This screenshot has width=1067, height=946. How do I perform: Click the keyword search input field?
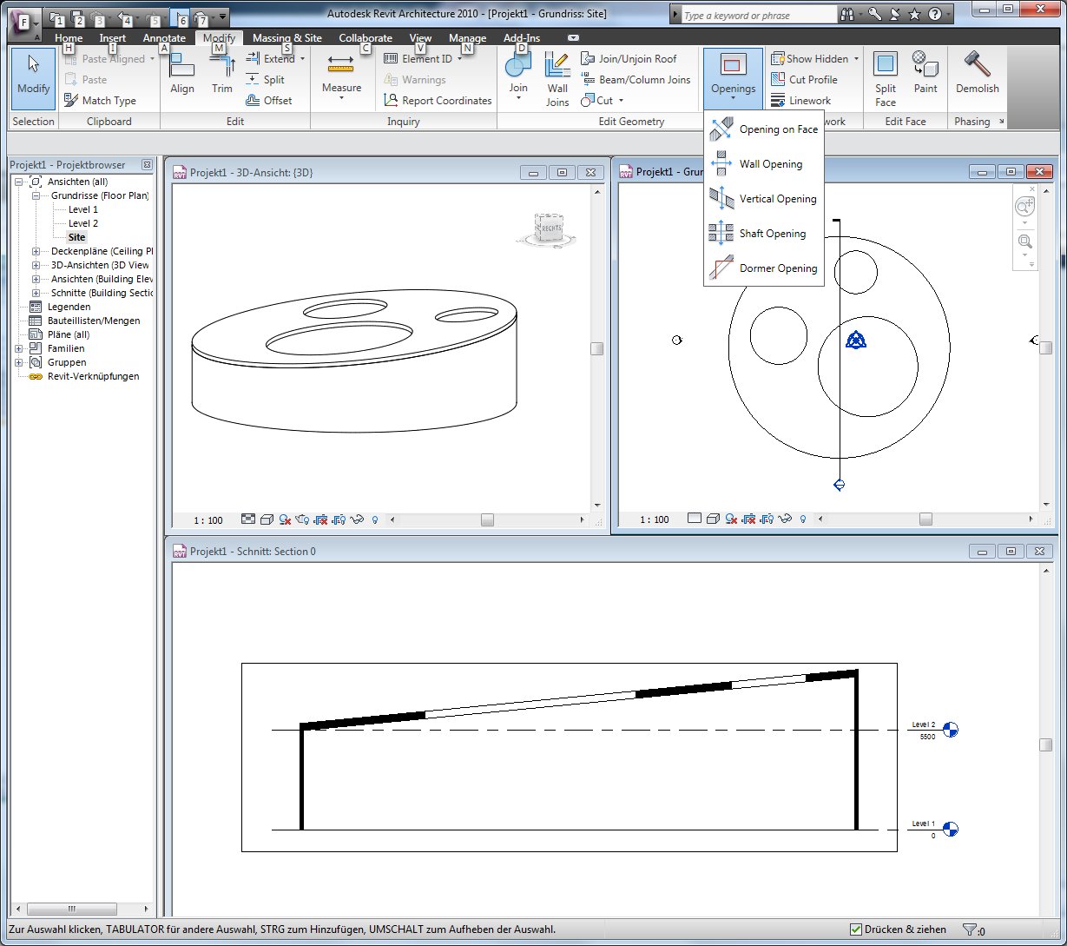tap(758, 16)
